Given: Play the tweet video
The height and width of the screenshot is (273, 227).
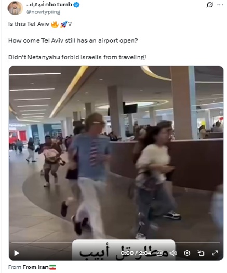Looking at the screenshot, I should pyautogui.click(x=17, y=253).
